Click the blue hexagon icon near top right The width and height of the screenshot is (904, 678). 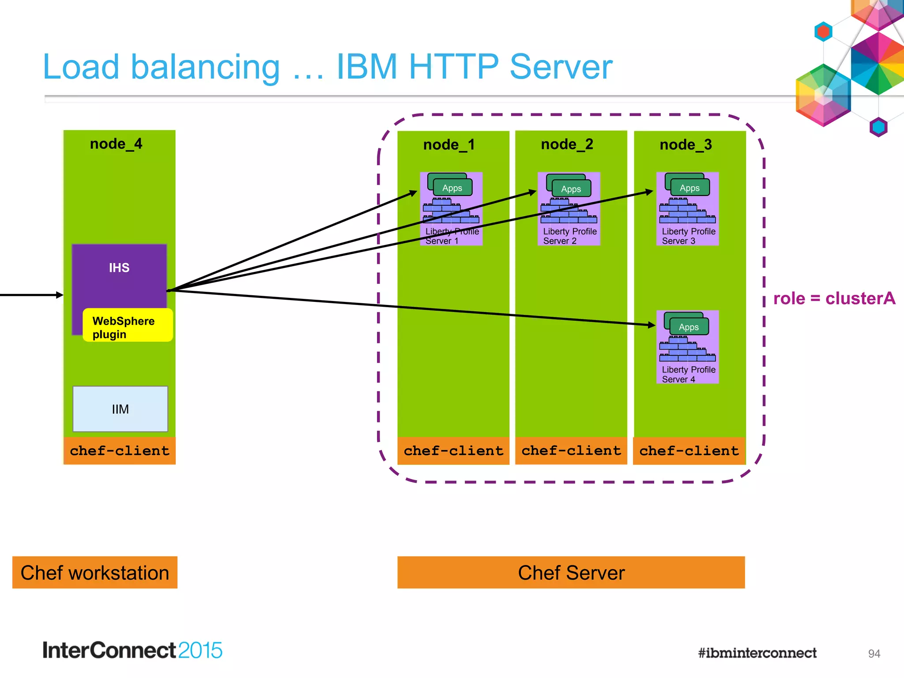tap(823, 32)
